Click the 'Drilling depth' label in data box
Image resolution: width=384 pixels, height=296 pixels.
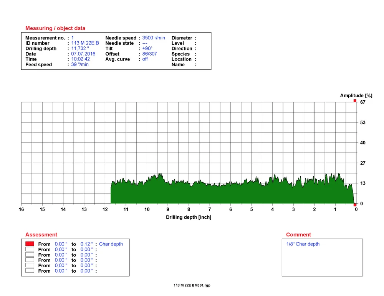pyautogui.click(x=41, y=49)
